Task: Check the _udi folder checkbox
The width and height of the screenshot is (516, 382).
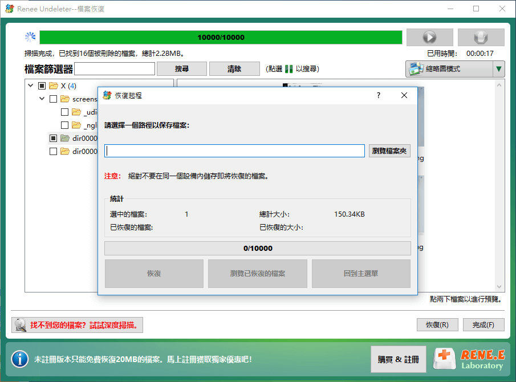Action: click(x=65, y=112)
